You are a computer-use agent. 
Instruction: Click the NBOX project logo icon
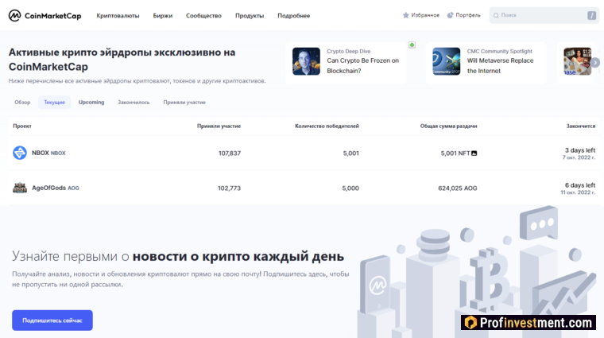coord(20,153)
